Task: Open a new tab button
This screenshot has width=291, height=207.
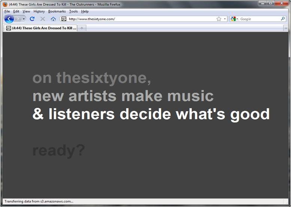Action: pos(82,28)
